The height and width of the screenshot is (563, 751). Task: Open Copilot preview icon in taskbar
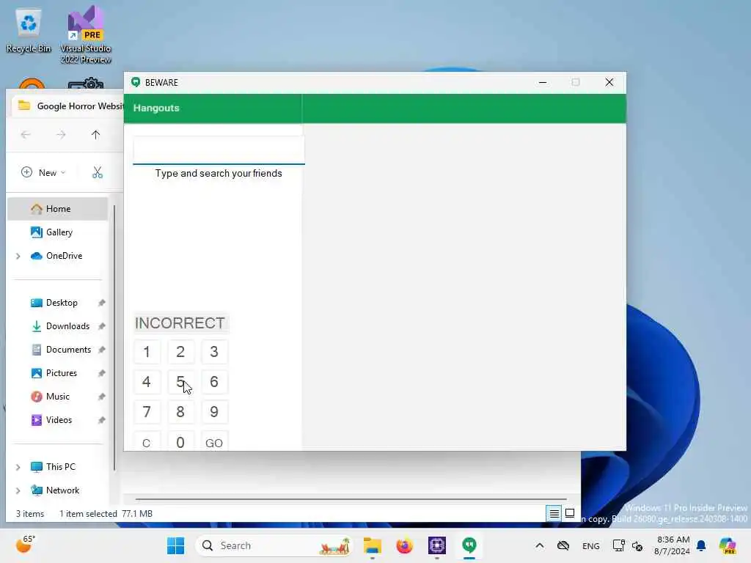(728, 545)
